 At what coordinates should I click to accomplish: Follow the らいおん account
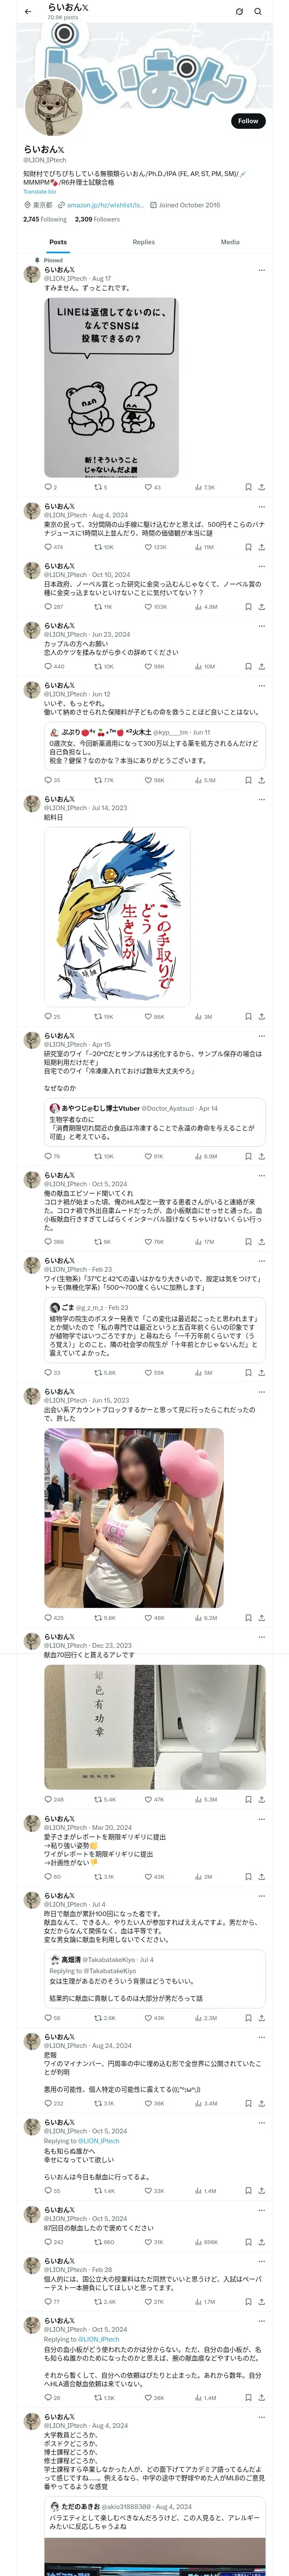coord(247,121)
